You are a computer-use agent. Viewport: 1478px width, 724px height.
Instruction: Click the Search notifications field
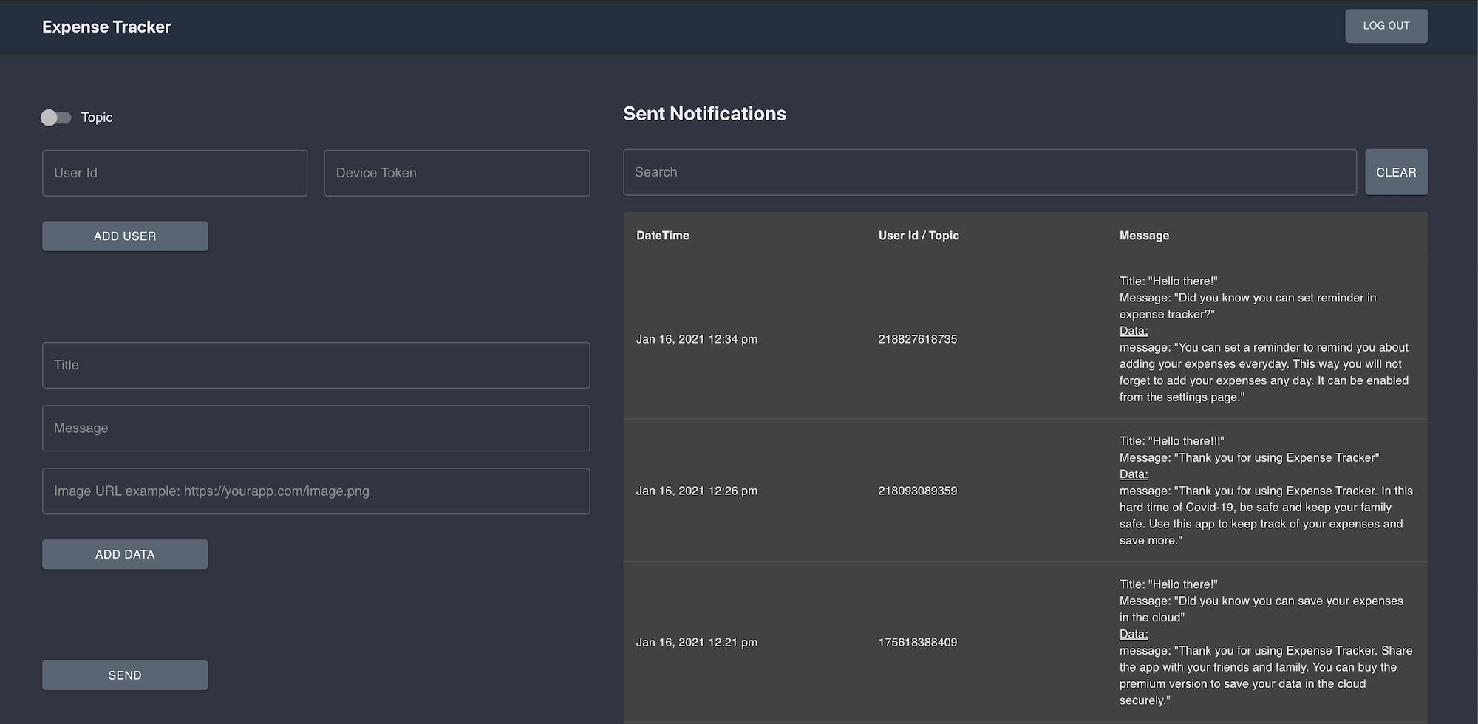(x=989, y=171)
